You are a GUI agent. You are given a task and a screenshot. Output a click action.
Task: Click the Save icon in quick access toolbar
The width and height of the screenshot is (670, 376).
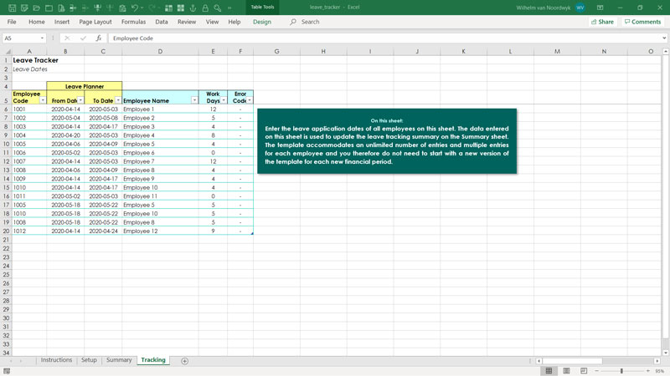tap(12, 8)
